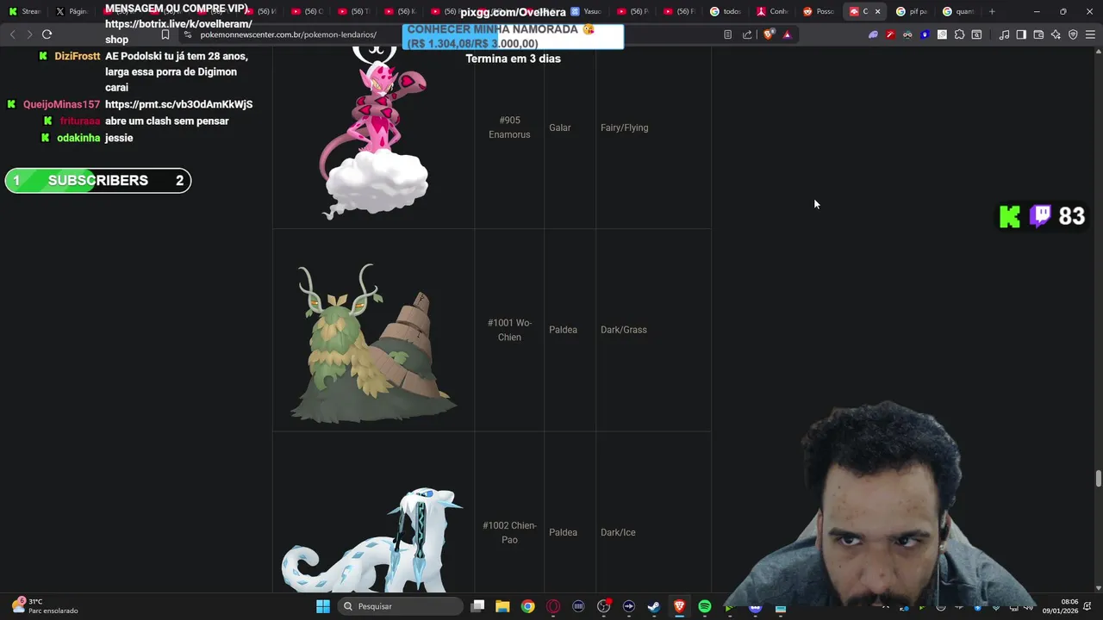Open Leo AI sparkle icon
The image size is (1103, 620).
[x=1056, y=34]
